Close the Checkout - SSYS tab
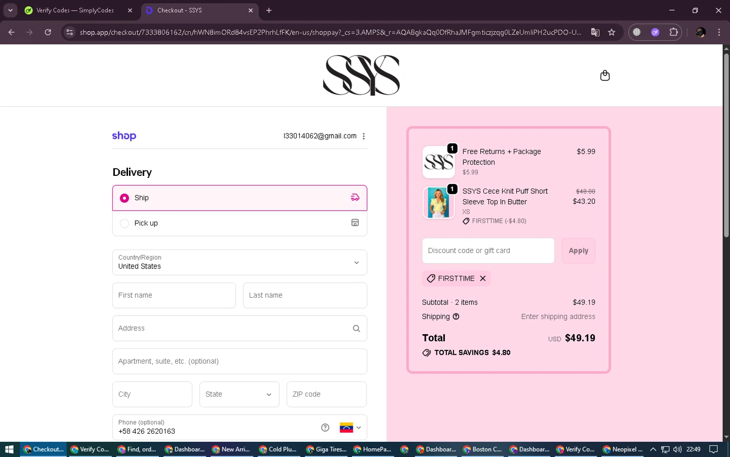This screenshot has height=457, width=730. (x=251, y=10)
